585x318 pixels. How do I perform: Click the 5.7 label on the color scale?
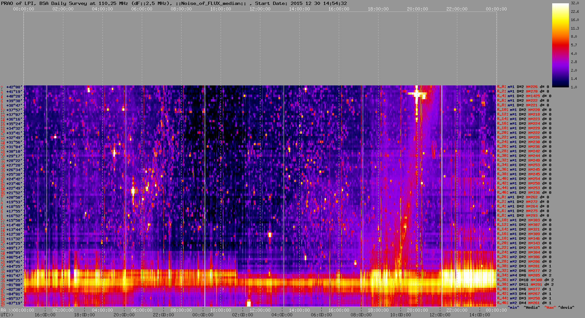tap(574, 45)
